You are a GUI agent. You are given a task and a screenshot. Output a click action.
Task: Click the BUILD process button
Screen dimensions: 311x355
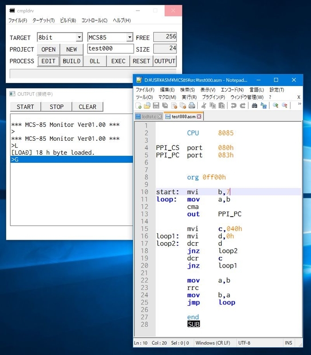coord(72,61)
